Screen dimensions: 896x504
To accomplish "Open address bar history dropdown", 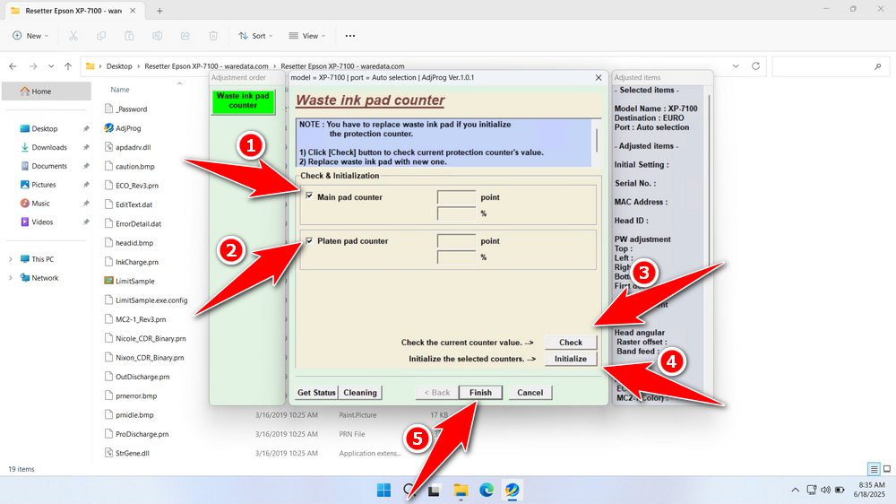I will [x=736, y=66].
